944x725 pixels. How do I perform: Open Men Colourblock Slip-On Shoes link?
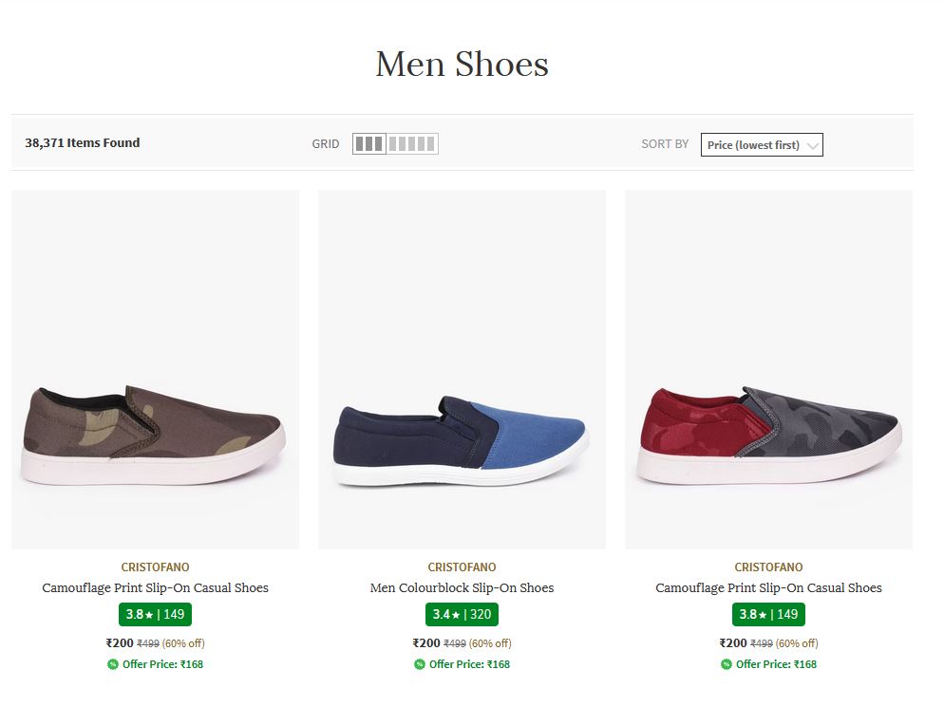(x=462, y=587)
